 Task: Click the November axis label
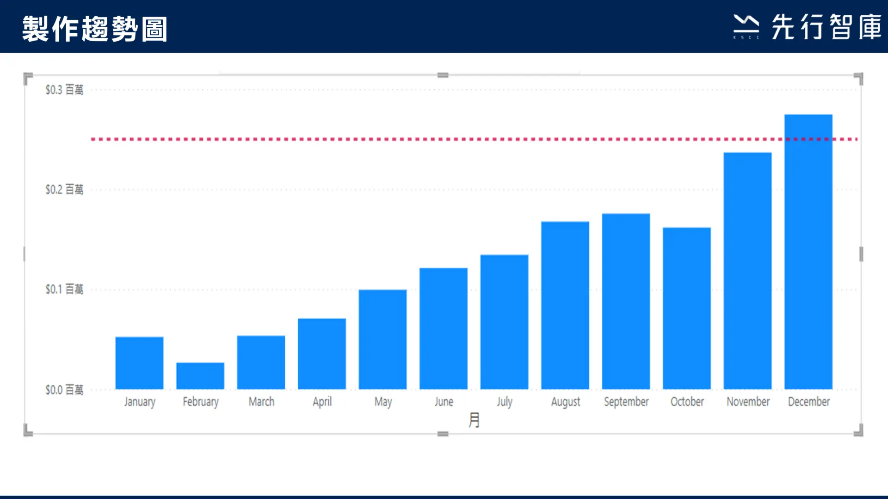(748, 402)
